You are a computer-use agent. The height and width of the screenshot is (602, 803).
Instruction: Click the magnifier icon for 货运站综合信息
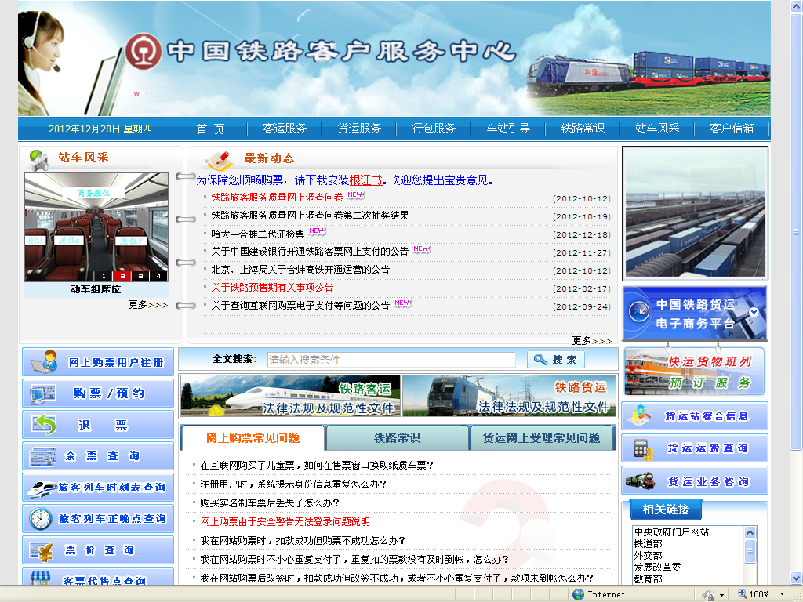(640, 415)
